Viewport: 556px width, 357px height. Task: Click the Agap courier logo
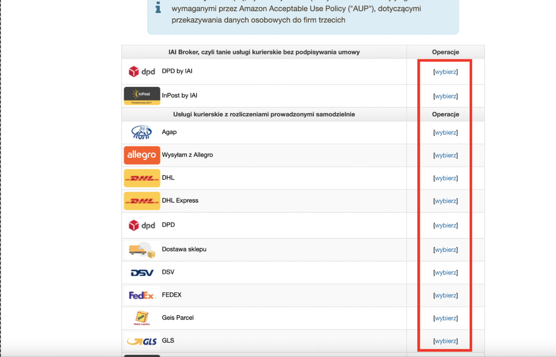click(x=142, y=132)
